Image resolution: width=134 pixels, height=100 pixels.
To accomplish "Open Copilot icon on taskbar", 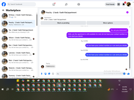I will [x=23, y=81].
